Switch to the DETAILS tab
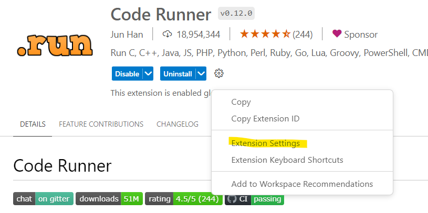Viewport: 428px width, 213px height. tap(33, 125)
